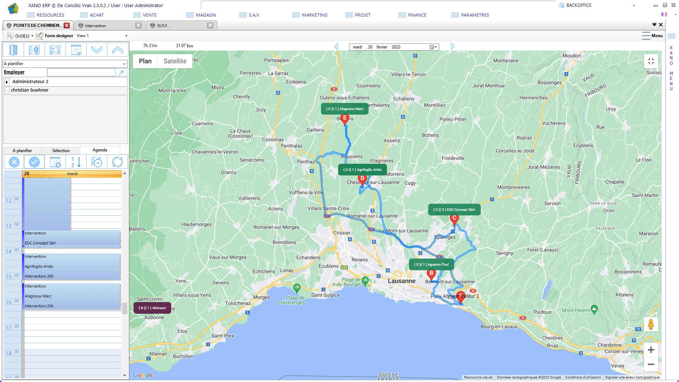Click the Employer search magnifier icon
The width and height of the screenshot is (679, 382).
122,72
